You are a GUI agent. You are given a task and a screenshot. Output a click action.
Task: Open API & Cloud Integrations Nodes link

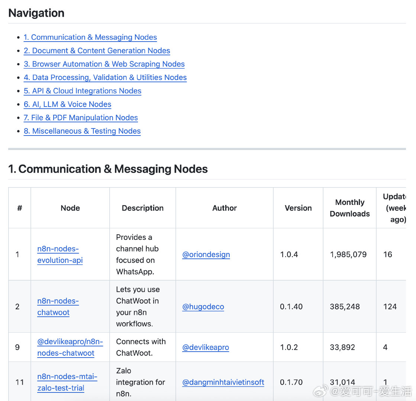83,91
